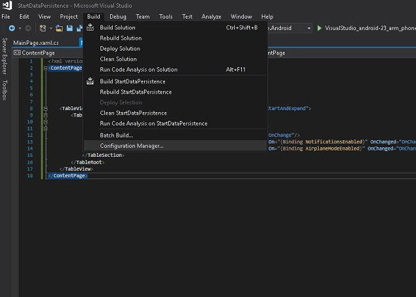Open the Tools menu

click(x=166, y=17)
